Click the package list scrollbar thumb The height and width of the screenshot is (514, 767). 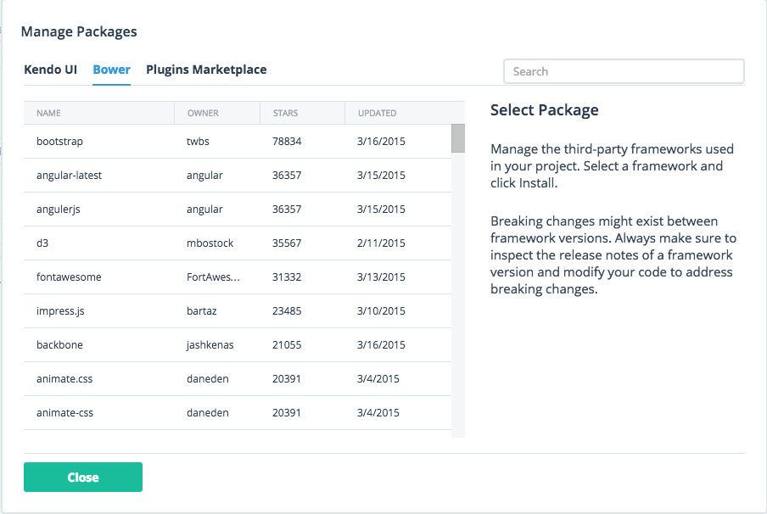coord(457,138)
